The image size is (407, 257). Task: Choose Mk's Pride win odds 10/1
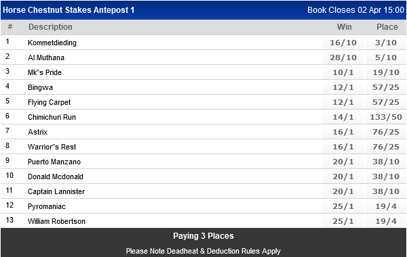[x=343, y=72]
